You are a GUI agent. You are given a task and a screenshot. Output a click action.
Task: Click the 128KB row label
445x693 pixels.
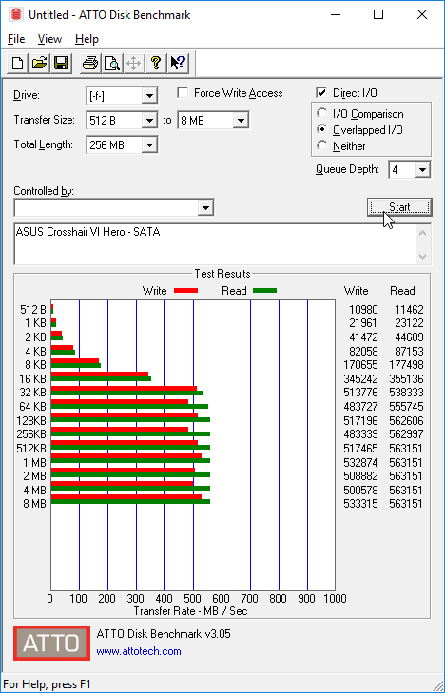[x=31, y=420]
